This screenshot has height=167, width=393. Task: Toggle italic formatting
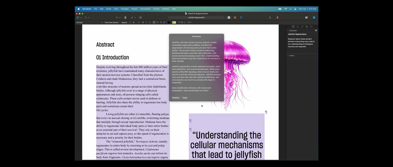click(146, 22)
